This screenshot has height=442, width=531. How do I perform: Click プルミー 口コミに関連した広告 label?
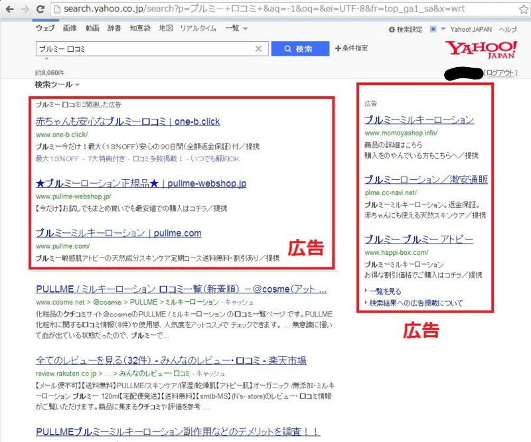[x=78, y=105]
